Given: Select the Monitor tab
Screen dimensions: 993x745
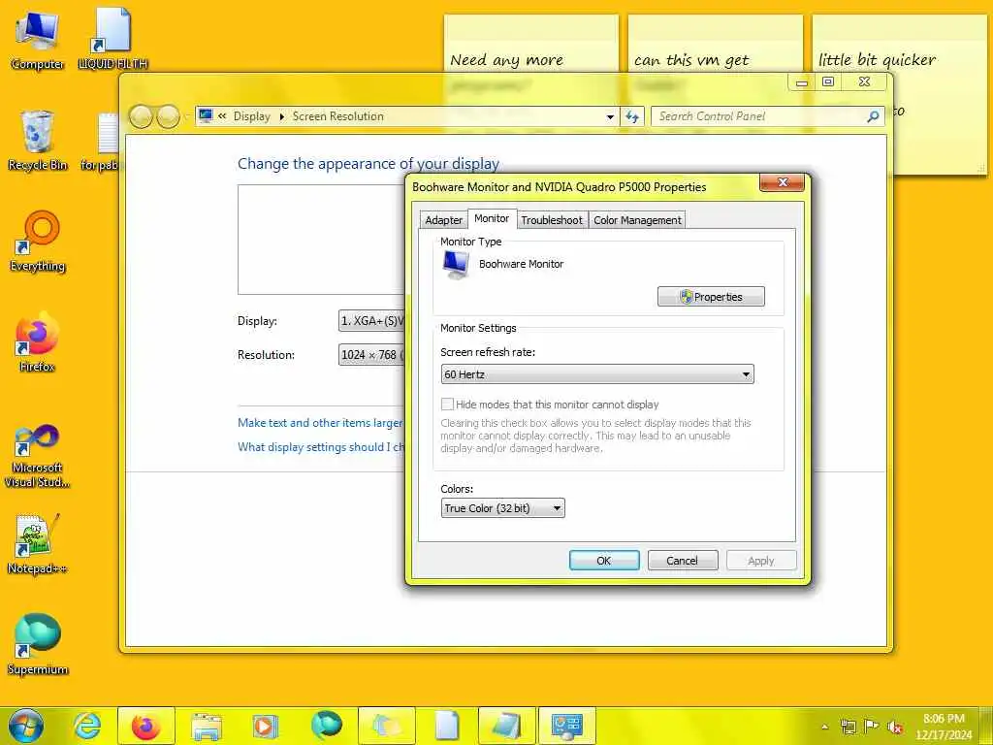Looking at the screenshot, I should tap(492, 218).
